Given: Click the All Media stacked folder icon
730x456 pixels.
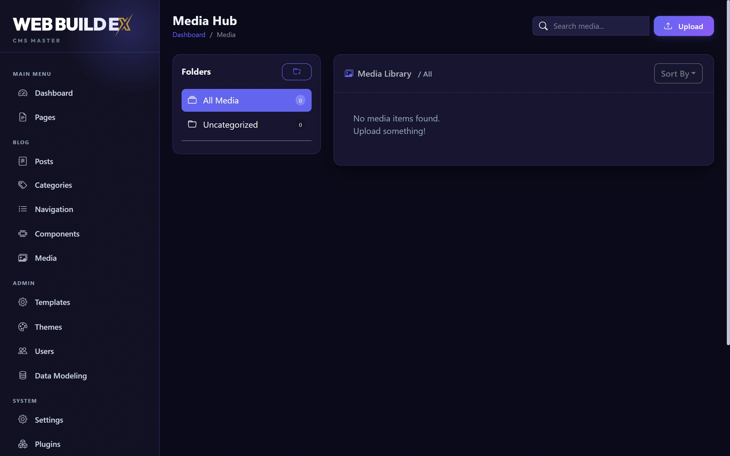Looking at the screenshot, I should (x=192, y=100).
